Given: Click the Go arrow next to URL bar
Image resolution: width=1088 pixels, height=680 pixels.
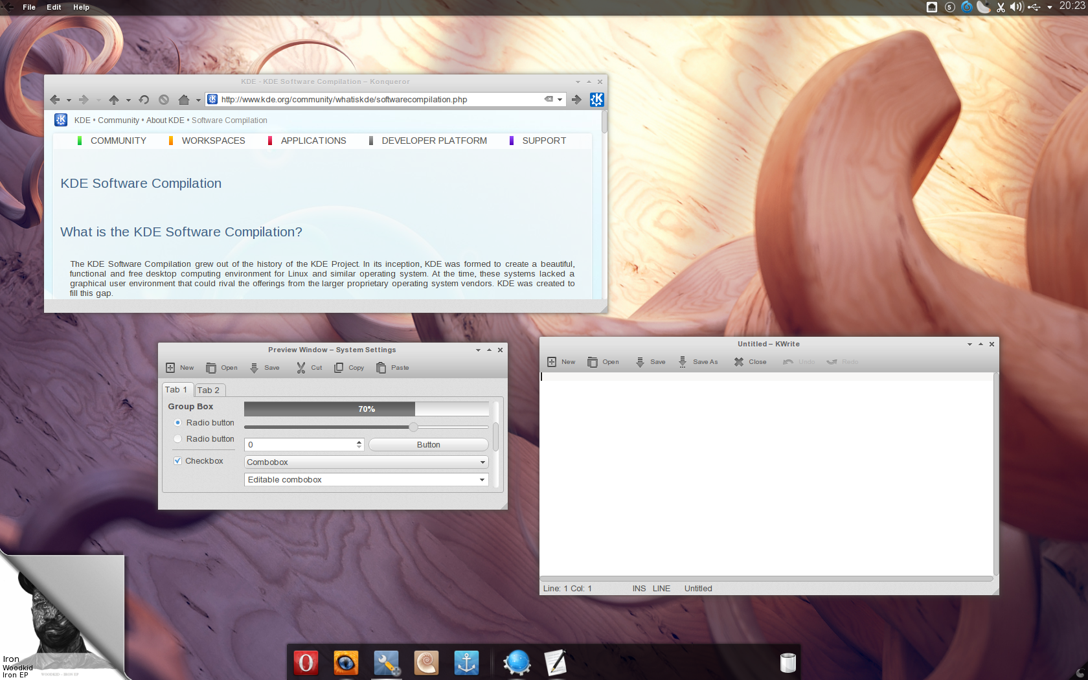Looking at the screenshot, I should pyautogui.click(x=576, y=100).
